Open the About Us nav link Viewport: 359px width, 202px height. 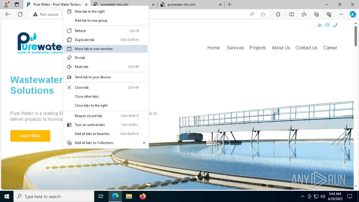click(281, 48)
